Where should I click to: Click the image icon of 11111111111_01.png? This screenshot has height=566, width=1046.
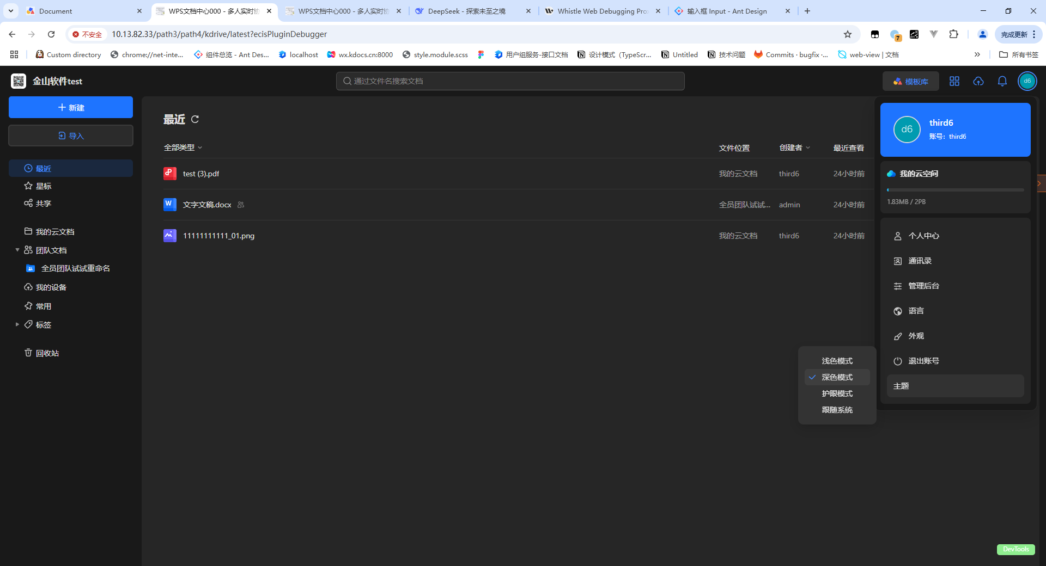pyautogui.click(x=169, y=236)
